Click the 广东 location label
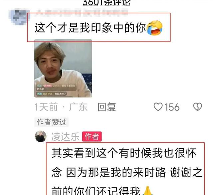 tap(78, 107)
